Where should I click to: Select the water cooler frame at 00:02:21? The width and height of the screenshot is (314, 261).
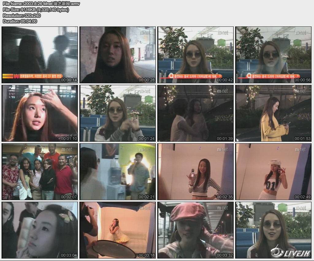(118, 172)
